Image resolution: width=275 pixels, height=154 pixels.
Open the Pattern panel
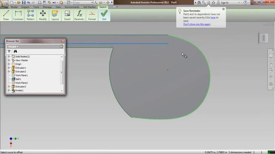pos(31,15)
